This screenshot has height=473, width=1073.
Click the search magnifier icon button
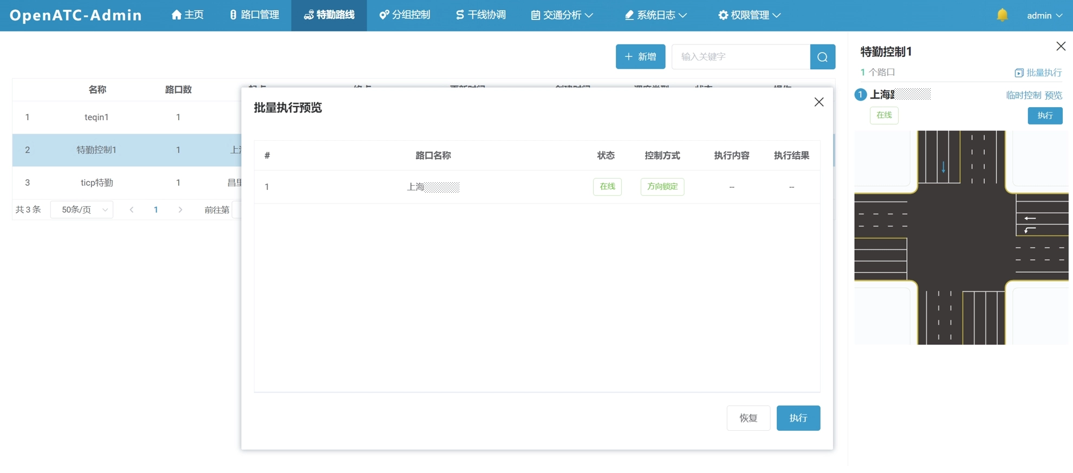click(x=822, y=57)
